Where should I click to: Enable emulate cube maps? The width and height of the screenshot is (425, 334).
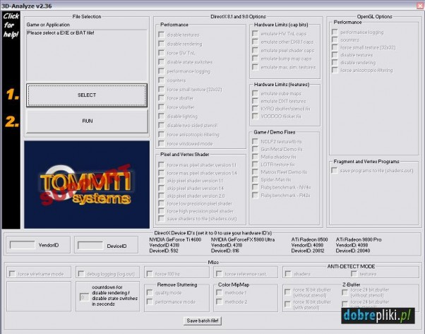[x=255, y=93]
